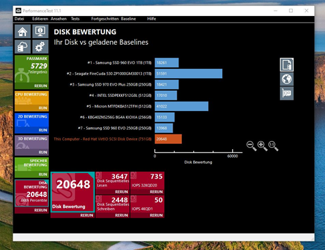Click the save results document icon
This screenshot has height=250, width=325.
pyautogui.click(x=287, y=65)
